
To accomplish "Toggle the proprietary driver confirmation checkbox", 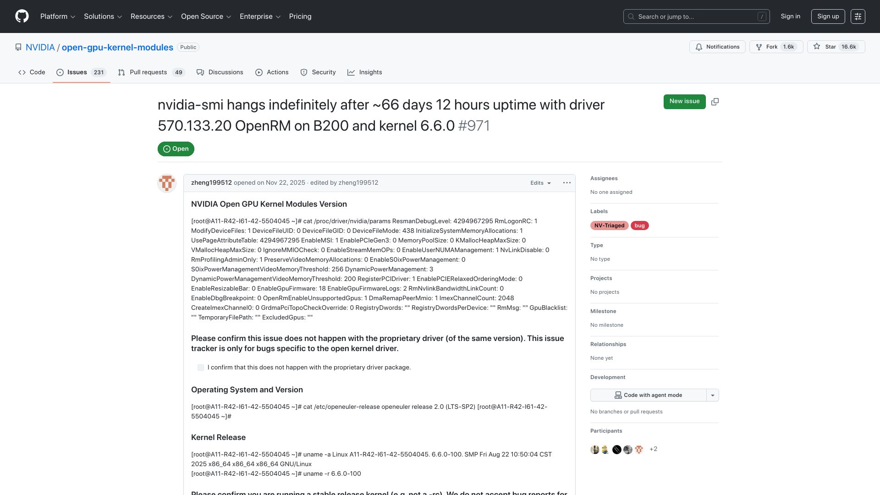I will [x=201, y=368].
